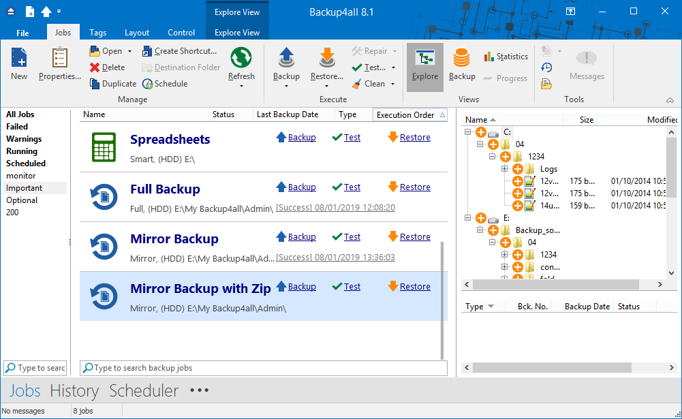The width and height of the screenshot is (682, 419).
Task: Switch to the Explore view icon
Action: click(x=425, y=63)
